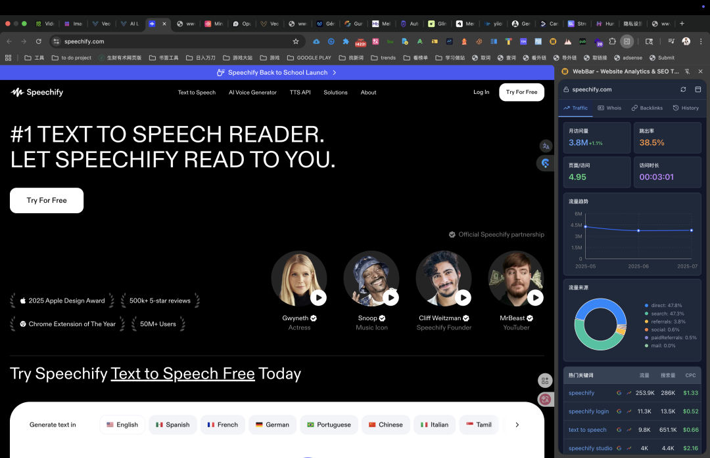710x458 pixels.
Task: Select Spanish as the generation language
Action: pyautogui.click(x=172, y=425)
